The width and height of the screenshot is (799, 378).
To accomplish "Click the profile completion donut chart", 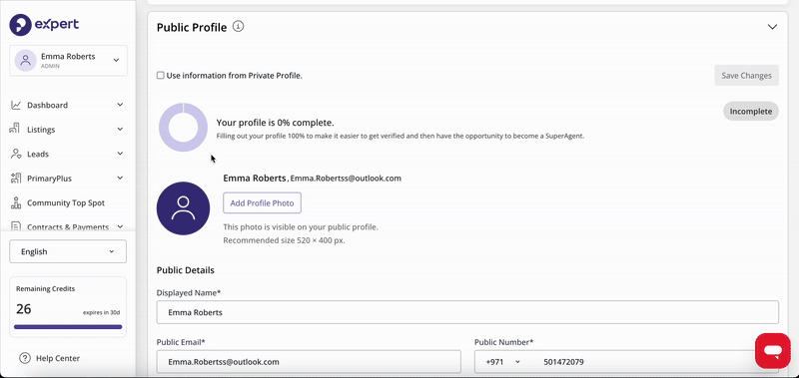I will click(x=183, y=128).
